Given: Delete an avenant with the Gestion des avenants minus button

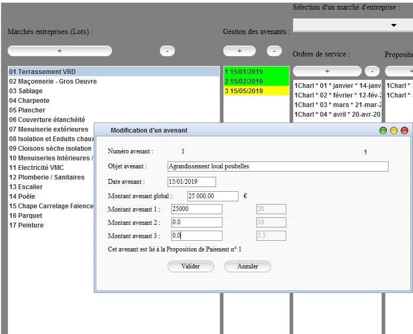Looking at the screenshot, I should tap(274, 51).
